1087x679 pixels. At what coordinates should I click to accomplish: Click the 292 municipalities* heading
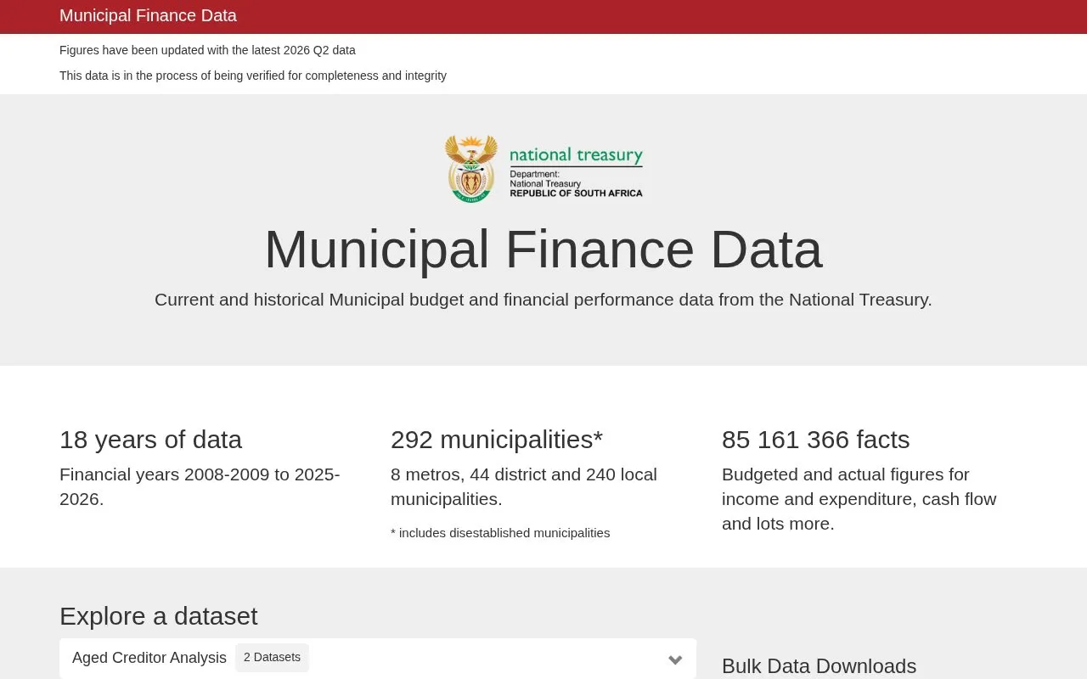pos(497,440)
